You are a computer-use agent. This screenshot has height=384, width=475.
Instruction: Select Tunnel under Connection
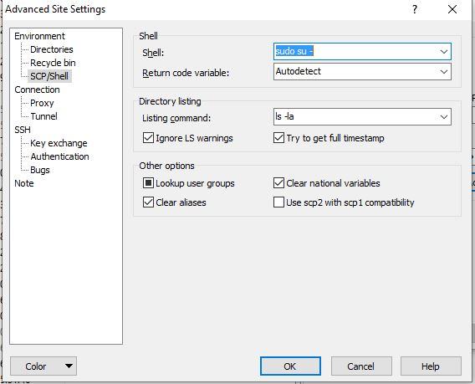click(x=43, y=116)
